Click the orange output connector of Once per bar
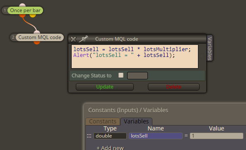The height and width of the screenshot is (150, 246). pyautogui.click(x=22, y=16)
